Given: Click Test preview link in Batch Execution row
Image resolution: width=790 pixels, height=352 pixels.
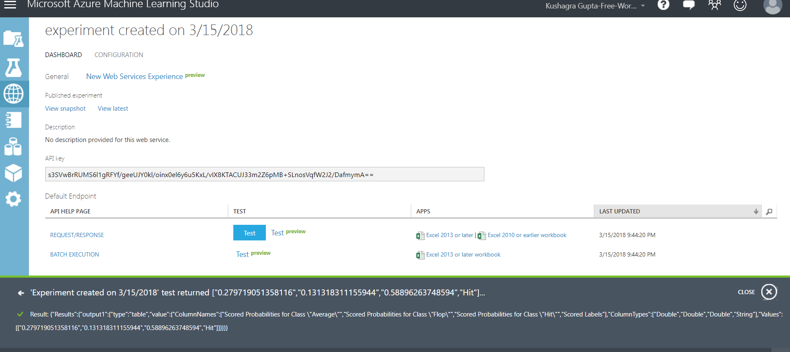Looking at the screenshot, I should tap(253, 254).
